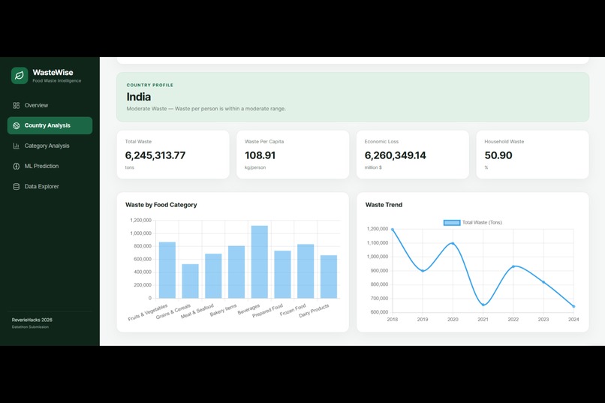Click the 2021 data point on trend line
The image size is (605, 403).
(x=483, y=305)
